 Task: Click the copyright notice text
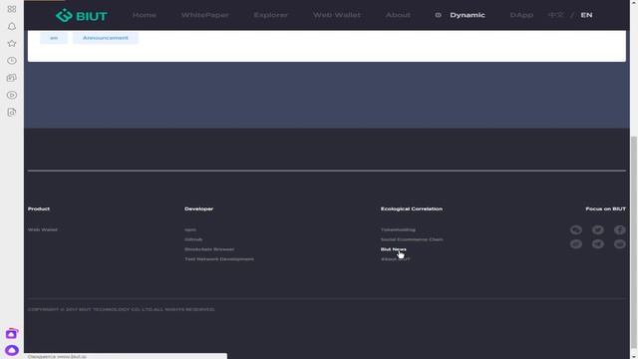[x=122, y=309]
